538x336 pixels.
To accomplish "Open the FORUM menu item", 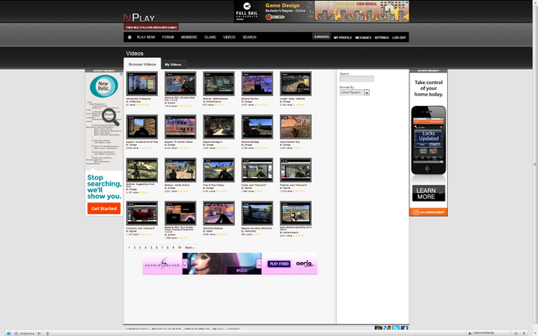I will [x=168, y=37].
